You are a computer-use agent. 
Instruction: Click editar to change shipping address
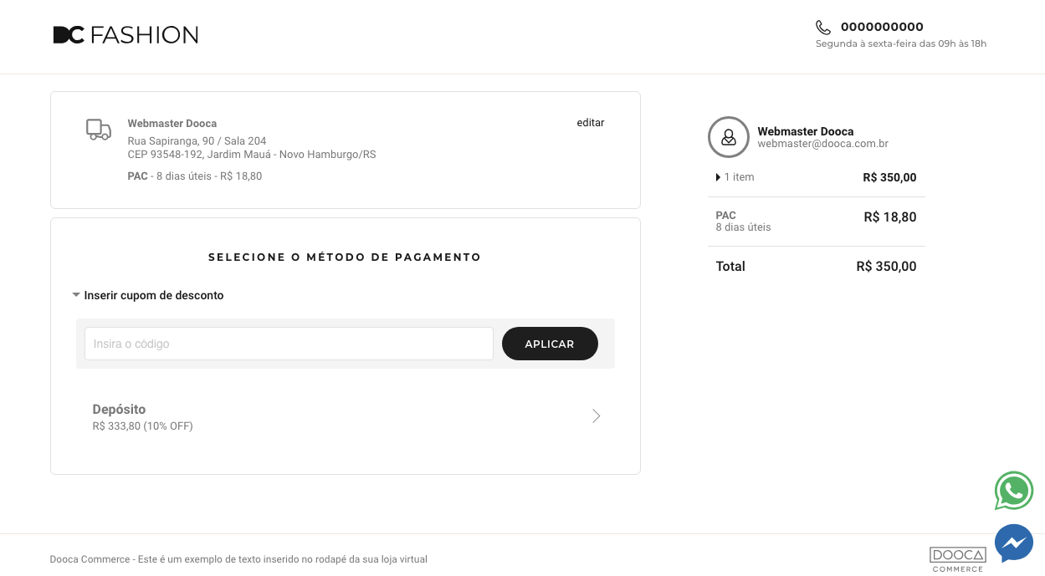[591, 123]
